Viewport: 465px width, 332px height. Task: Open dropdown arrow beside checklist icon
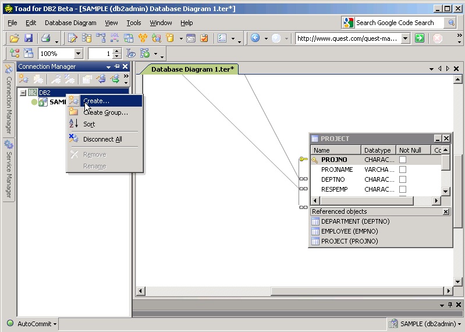click(x=233, y=38)
